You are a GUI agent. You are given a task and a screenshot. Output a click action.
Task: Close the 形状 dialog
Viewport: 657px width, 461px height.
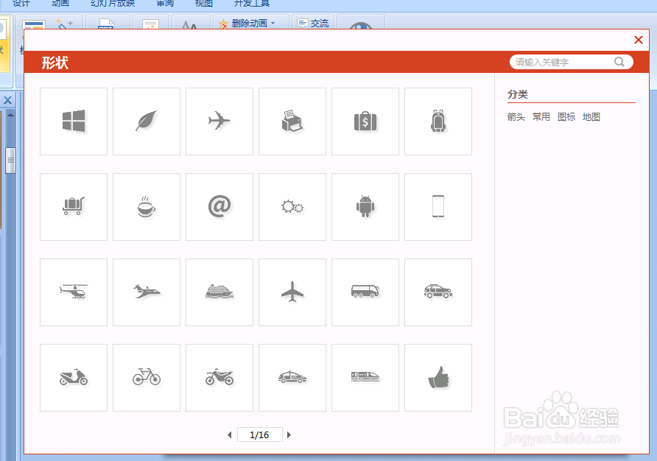pyautogui.click(x=638, y=40)
